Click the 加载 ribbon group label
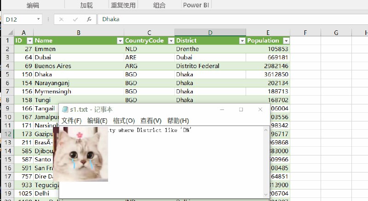This screenshot has width=368, height=201. point(86,5)
